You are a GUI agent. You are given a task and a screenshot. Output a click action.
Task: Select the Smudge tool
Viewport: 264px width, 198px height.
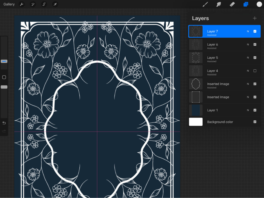pyautogui.click(x=219, y=4)
